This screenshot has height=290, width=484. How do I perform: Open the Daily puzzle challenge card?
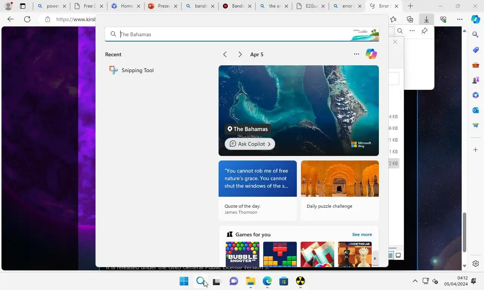click(x=340, y=190)
